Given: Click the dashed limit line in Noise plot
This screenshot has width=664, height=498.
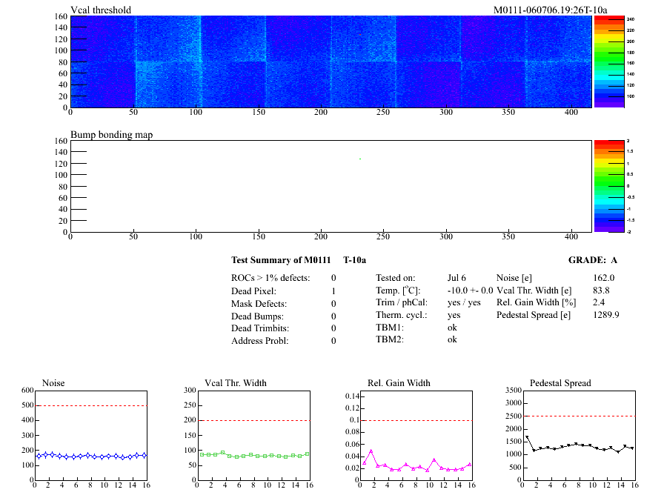Looking at the screenshot, I should 90,405.
